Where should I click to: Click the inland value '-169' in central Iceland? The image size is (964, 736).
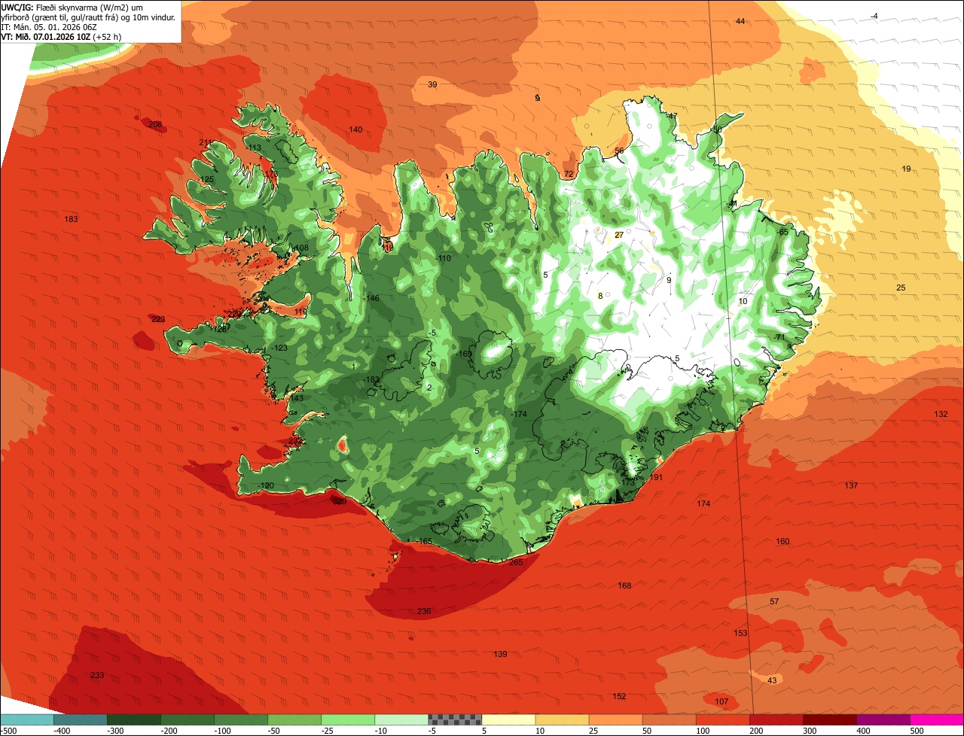(x=464, y=354)
